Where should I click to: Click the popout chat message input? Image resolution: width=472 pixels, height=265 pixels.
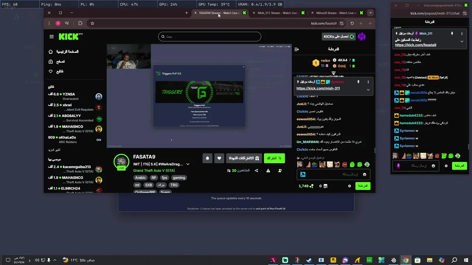(416, 166)
